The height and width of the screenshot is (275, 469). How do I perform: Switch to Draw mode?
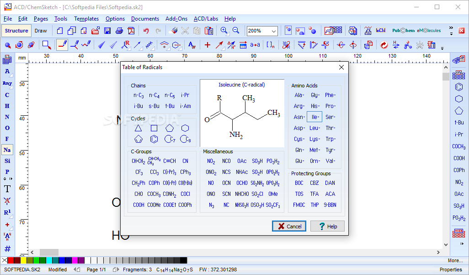pyautogui.click(x=41, y=31)
